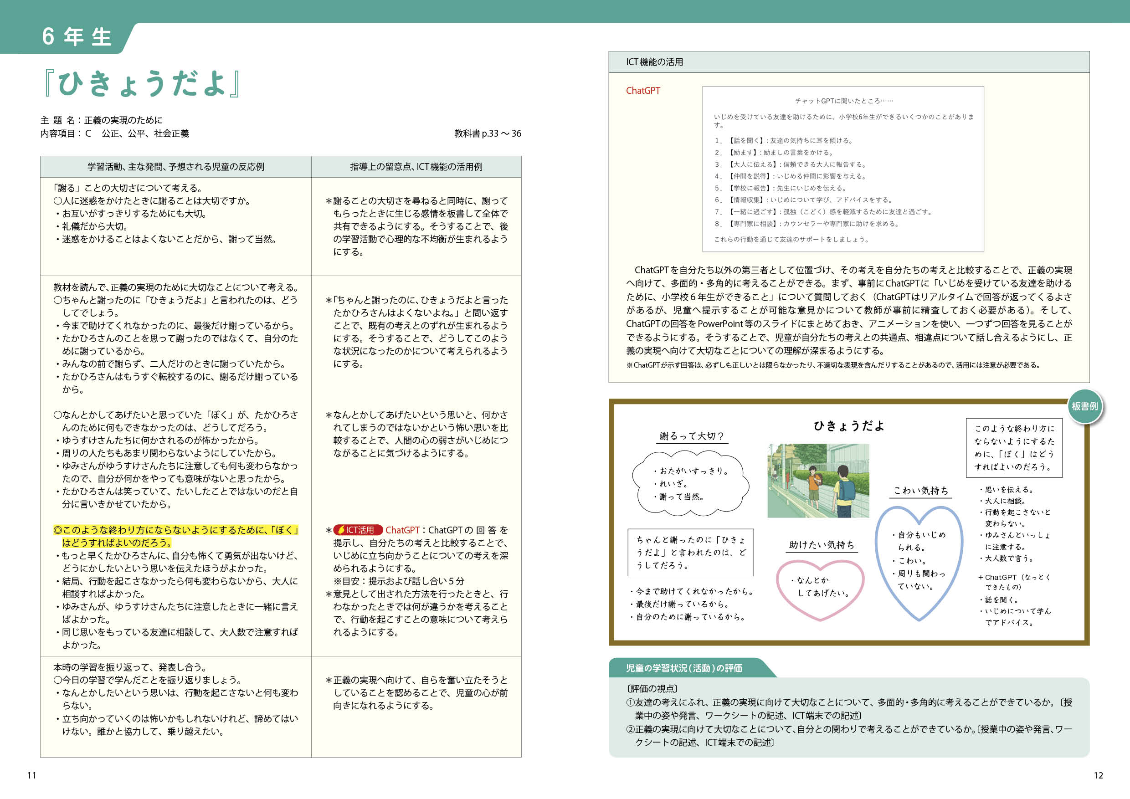Click the line '教材を読んで、正義の実現のために大切なことについて考える。'
The image size is (1130, 799).
(176, 287)
